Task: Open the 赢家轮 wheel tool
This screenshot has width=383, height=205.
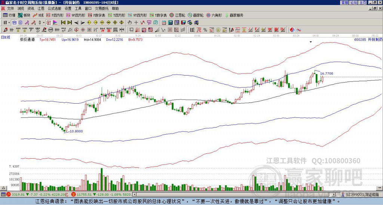Action: [196, 15]
